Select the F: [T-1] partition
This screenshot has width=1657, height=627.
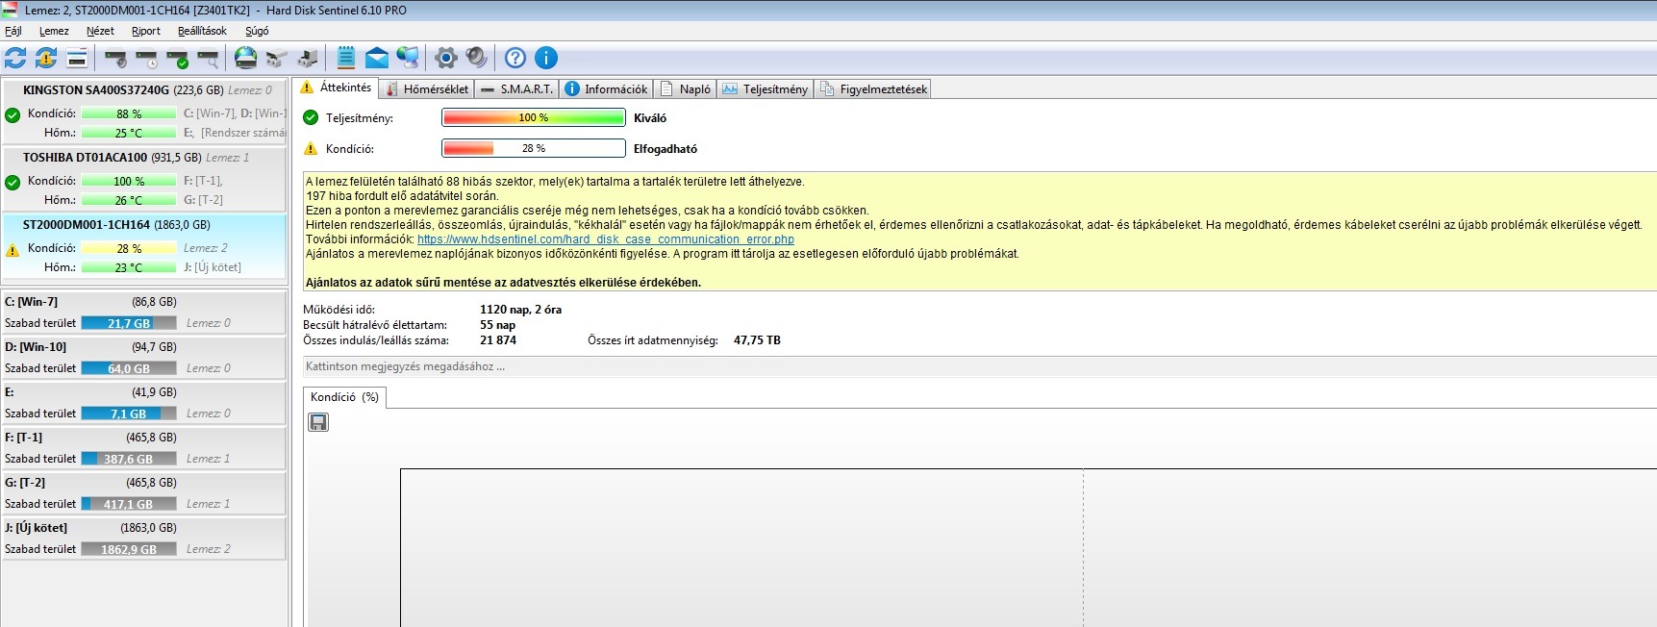(x=144, y=448)
